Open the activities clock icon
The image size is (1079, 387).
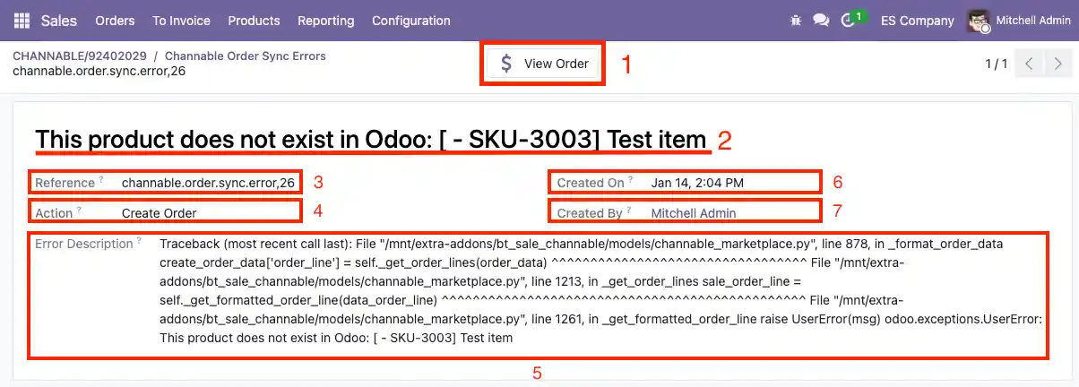point(848,21)
